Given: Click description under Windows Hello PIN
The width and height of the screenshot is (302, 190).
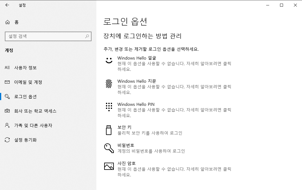Looking at the screenshot, I should pyautogui.click(x=174, y=112).
